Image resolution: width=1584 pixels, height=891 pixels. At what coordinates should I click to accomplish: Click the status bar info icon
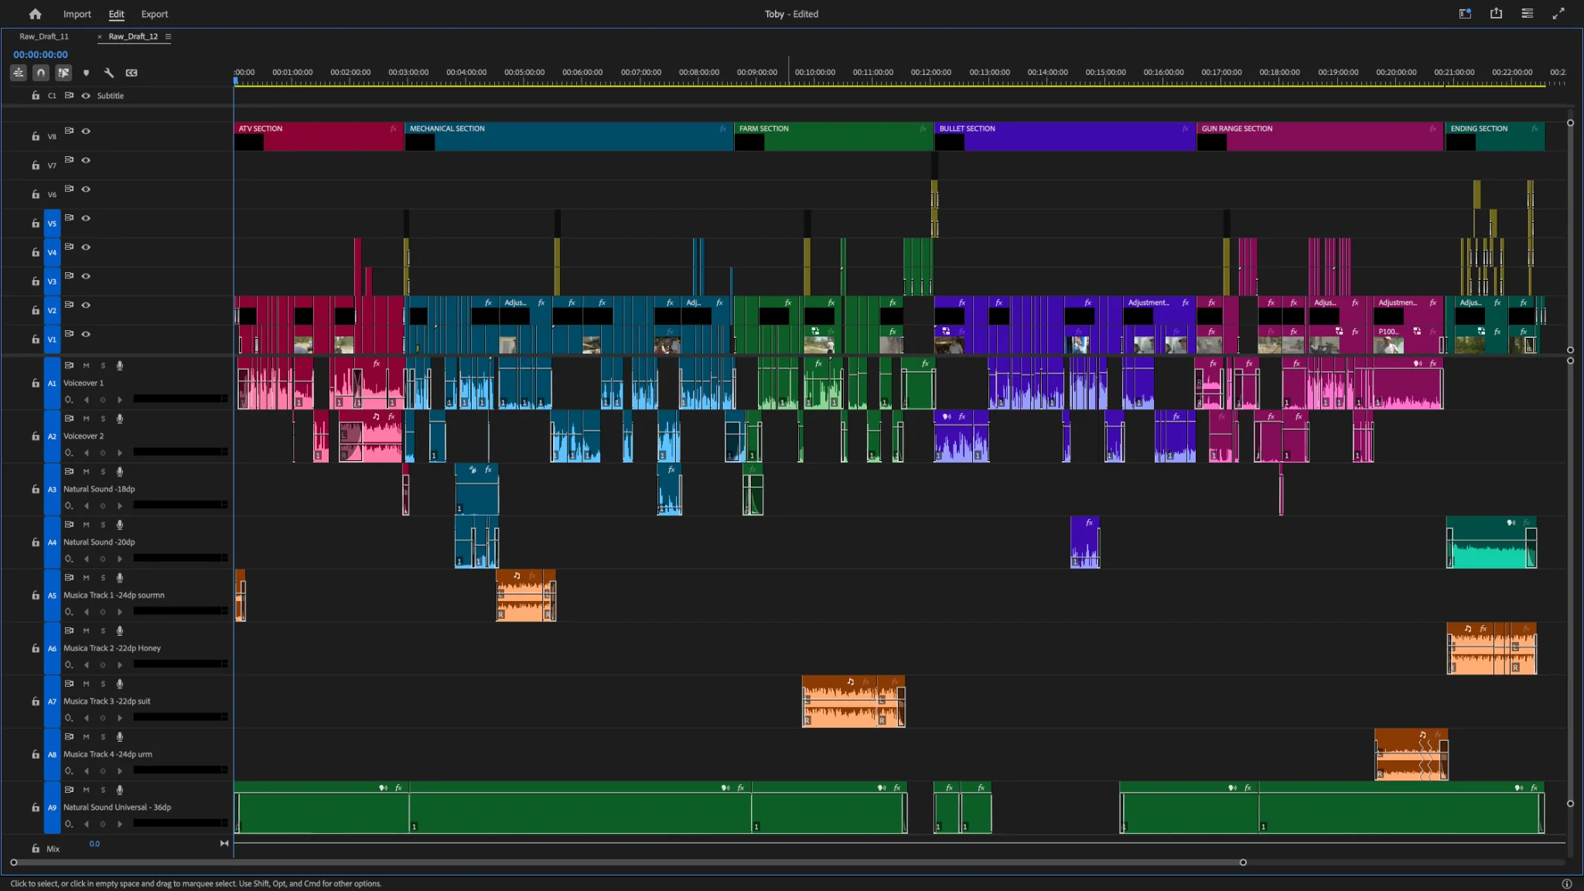pyautogui.click(x=1566, y=883)
